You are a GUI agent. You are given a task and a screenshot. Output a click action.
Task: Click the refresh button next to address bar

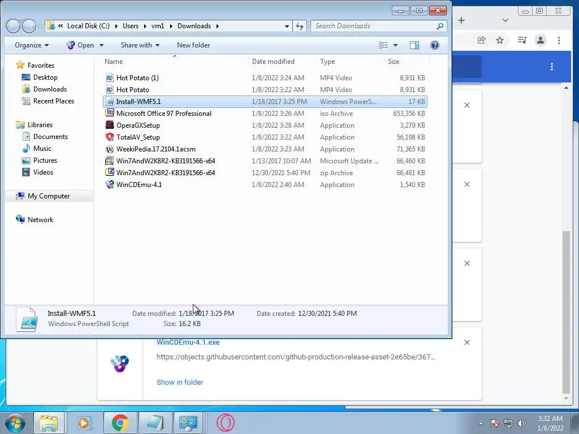(300, 26)
